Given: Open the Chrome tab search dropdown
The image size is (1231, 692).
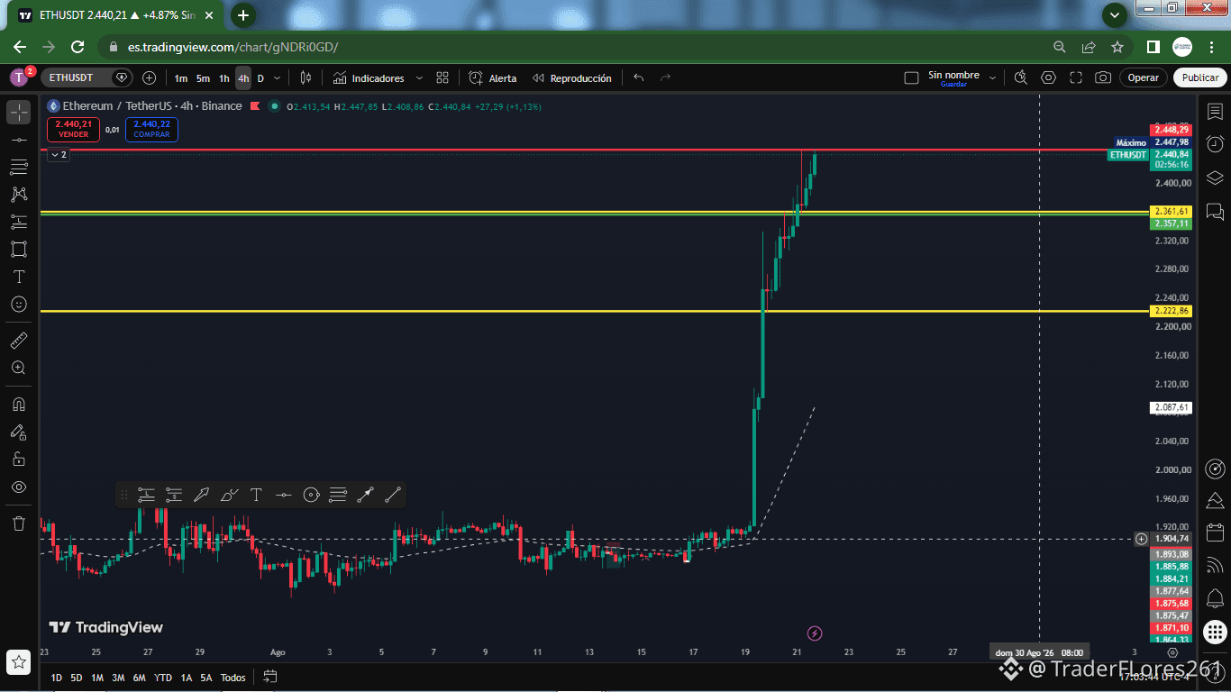Looking at the screenshot, I should (1115, 15).
